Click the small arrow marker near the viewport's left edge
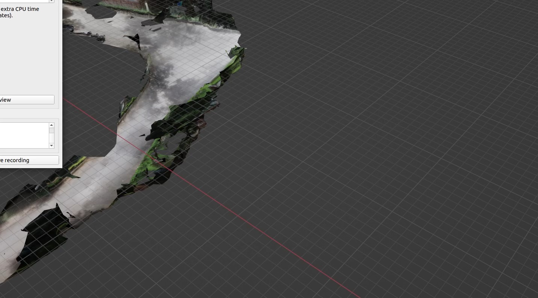Image resolution: width=538 pixels, height=298 pixels. [5, 253]
